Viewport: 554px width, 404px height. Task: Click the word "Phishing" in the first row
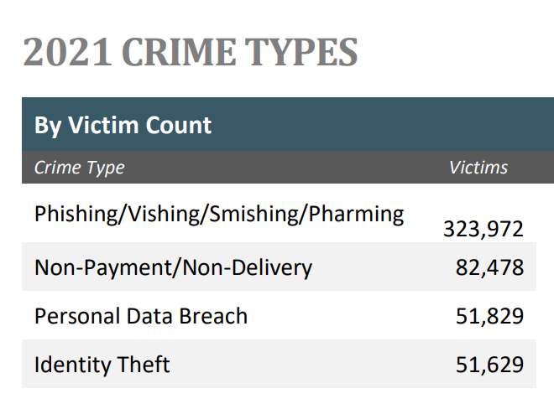click(x=71, y=214)
